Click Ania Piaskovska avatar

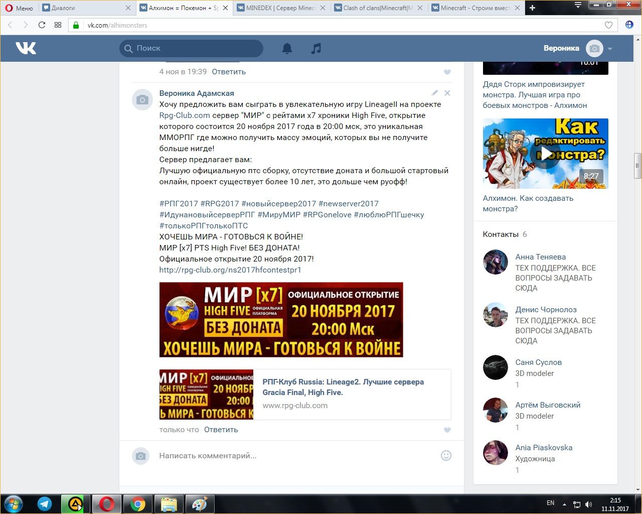(x=496, y=453)
